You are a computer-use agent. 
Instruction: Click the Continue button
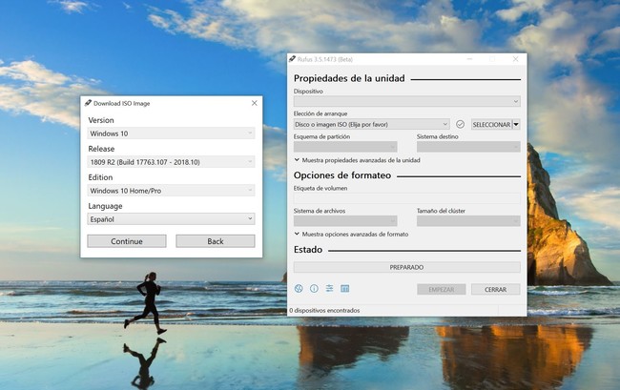tap(127, 241)
